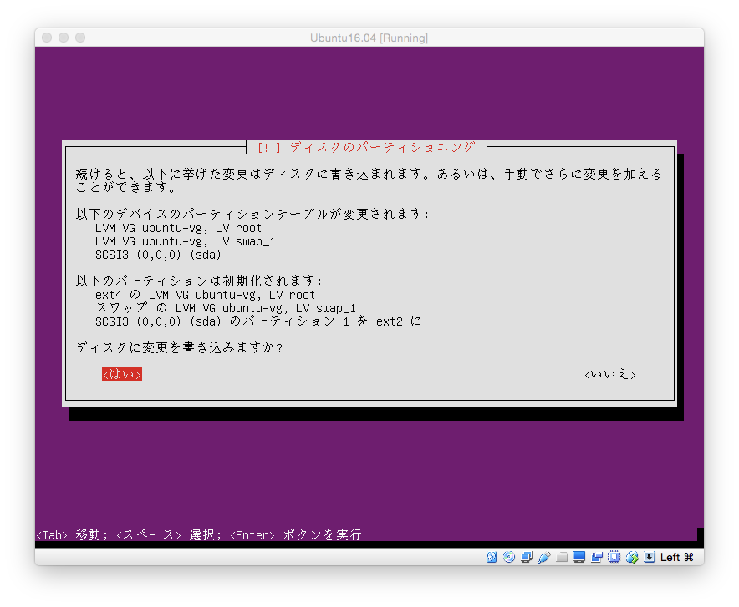
Task: Open the USB devices status icon
Action: (544, 557)
